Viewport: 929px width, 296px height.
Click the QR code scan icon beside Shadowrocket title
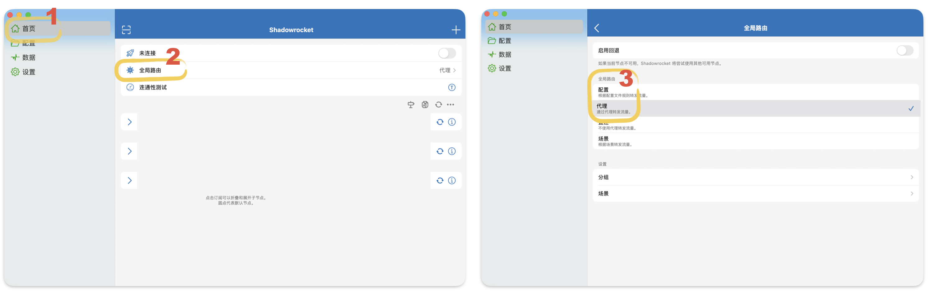click(126, 30)
